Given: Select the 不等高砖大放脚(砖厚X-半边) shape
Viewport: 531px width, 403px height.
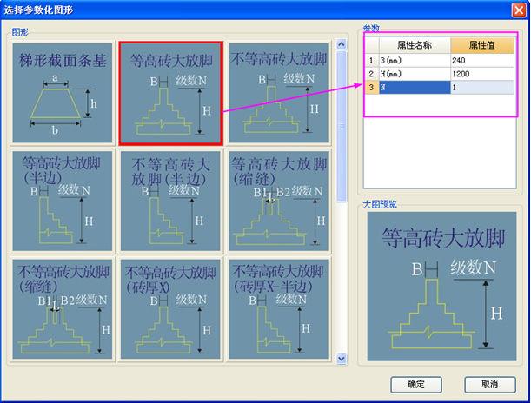Looking at the screenshot, I should [279, 307].
